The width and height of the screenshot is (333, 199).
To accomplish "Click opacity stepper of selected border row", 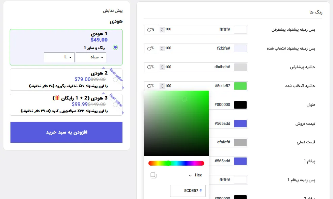I will click(x=162, y=86).
